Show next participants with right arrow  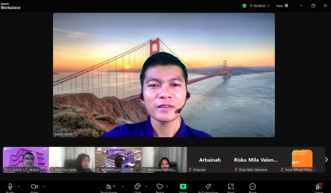(326, 159)
